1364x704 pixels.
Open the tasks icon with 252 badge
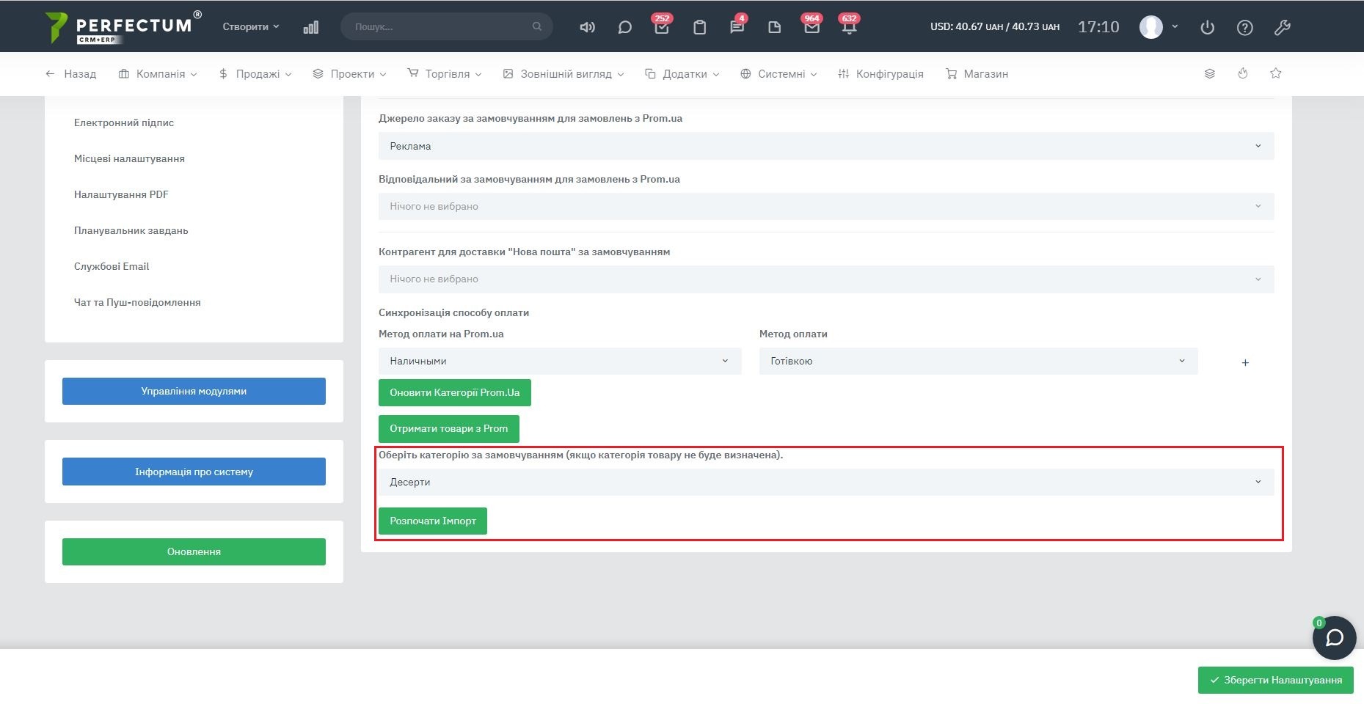pyautogui.click(x=662, y=27)
